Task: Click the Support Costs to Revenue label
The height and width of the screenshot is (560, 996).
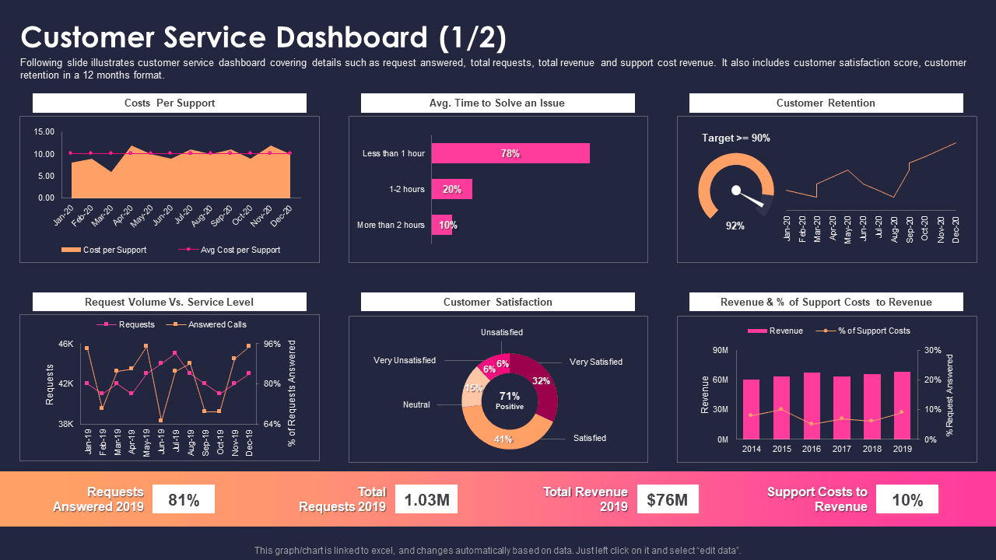Action: 817,499
